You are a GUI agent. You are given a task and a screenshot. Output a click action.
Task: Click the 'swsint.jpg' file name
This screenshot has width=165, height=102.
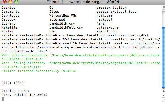[x=107, y=32]
